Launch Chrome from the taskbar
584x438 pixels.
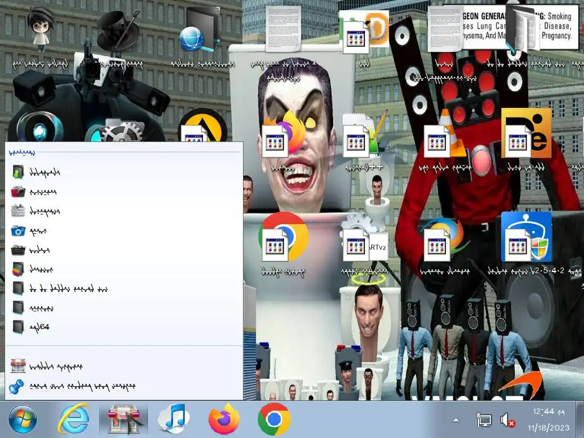click(x=274, y=419)
